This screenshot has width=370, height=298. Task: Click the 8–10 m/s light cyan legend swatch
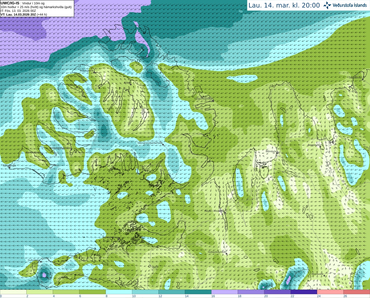pos(119,292)
